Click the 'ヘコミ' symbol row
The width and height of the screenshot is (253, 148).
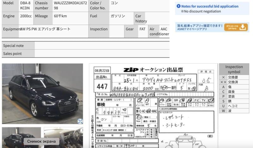pyautogui.click(x=234, y=106)
